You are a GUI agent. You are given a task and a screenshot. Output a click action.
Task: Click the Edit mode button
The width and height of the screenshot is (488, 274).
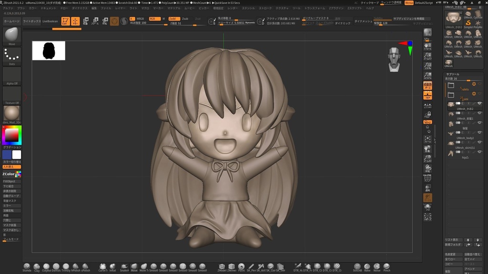pos(65,21)
